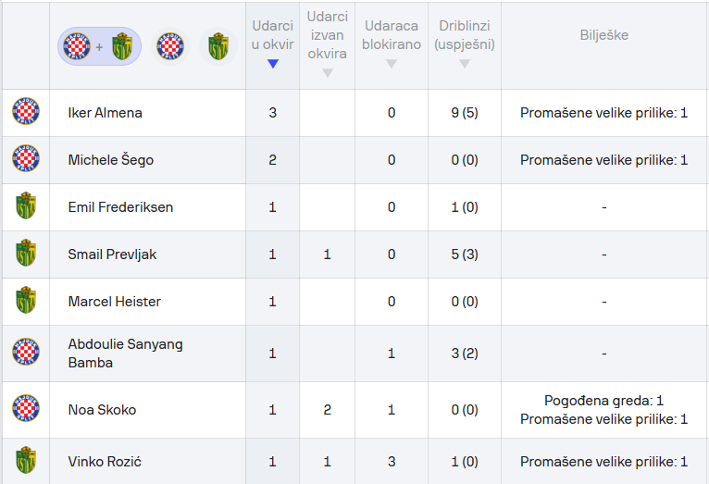Sort by Udarci izvan okvira arrow

[327, 73]
